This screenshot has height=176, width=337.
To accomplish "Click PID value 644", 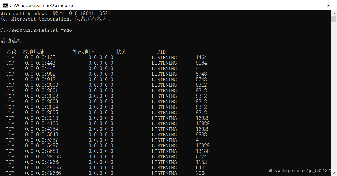I will pos(200,168).
